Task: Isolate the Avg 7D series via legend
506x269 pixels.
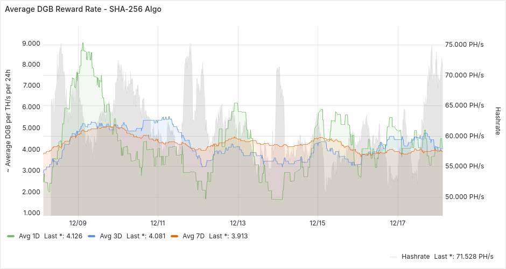Action: [193, 236]
